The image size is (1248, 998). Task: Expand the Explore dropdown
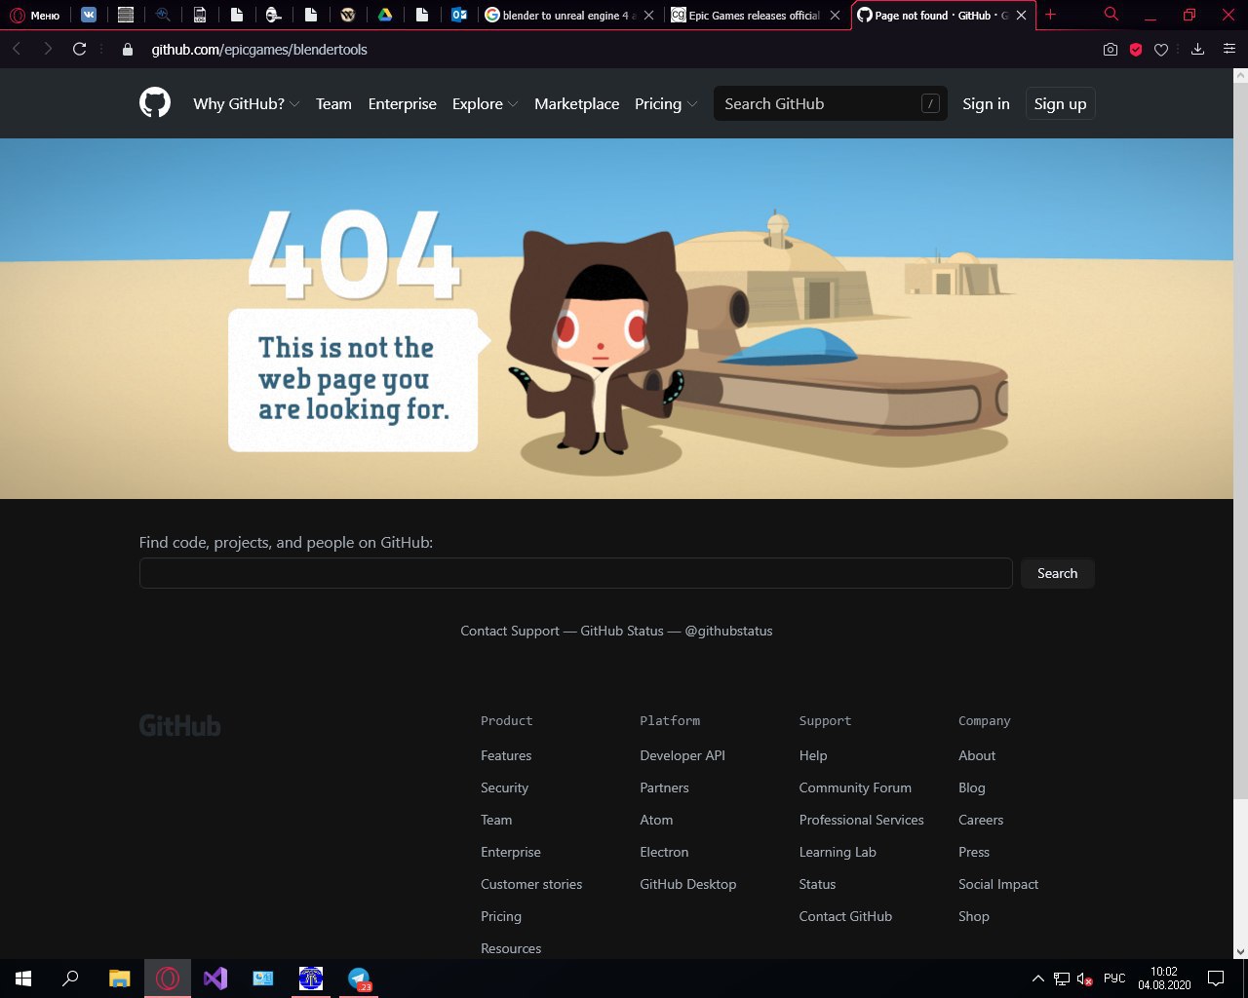pos(485,104)
